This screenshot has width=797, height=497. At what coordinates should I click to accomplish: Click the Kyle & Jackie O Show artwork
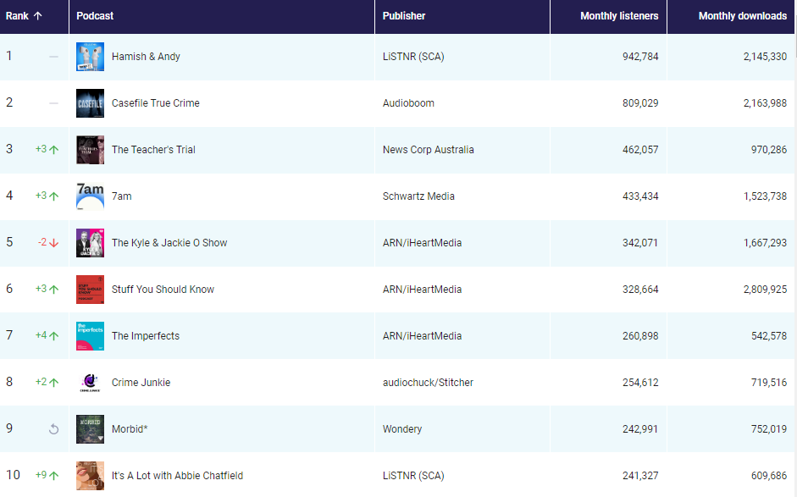pyautogui.click(x=90, y=243)
